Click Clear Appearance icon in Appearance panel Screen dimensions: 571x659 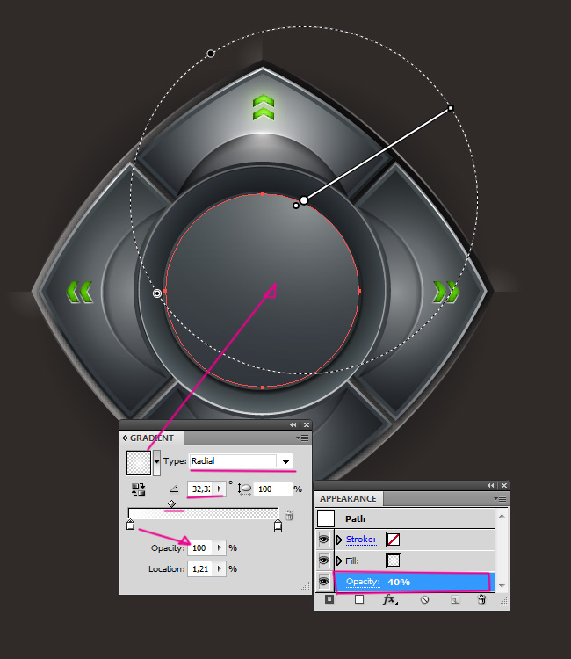[424, 600]
